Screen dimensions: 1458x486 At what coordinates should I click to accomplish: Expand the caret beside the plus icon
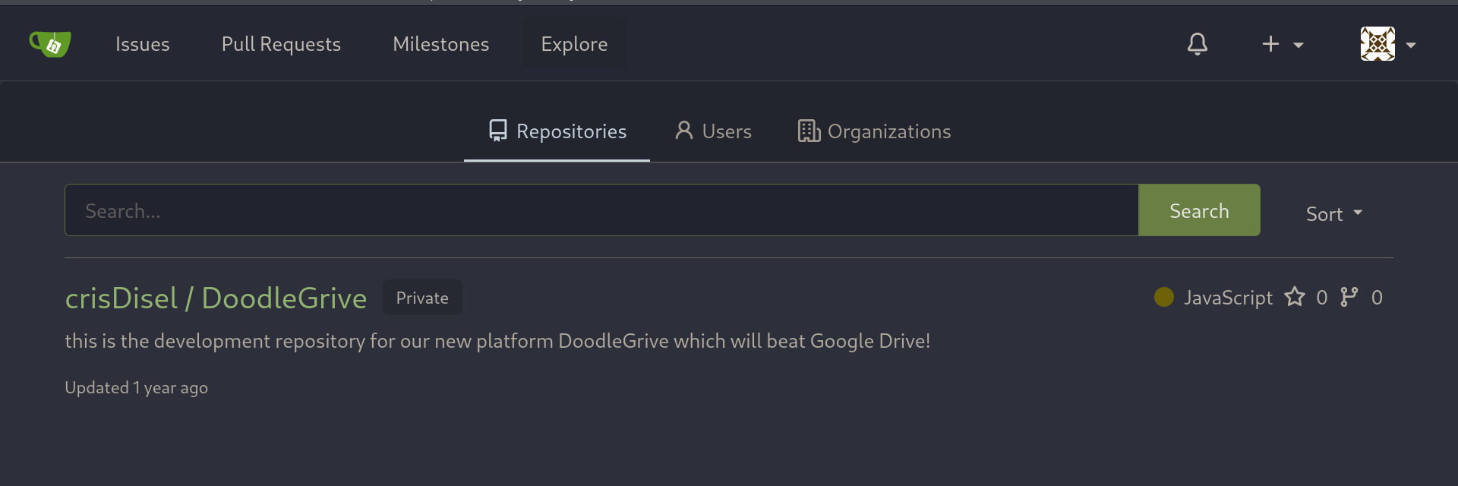click(1299, 45)
